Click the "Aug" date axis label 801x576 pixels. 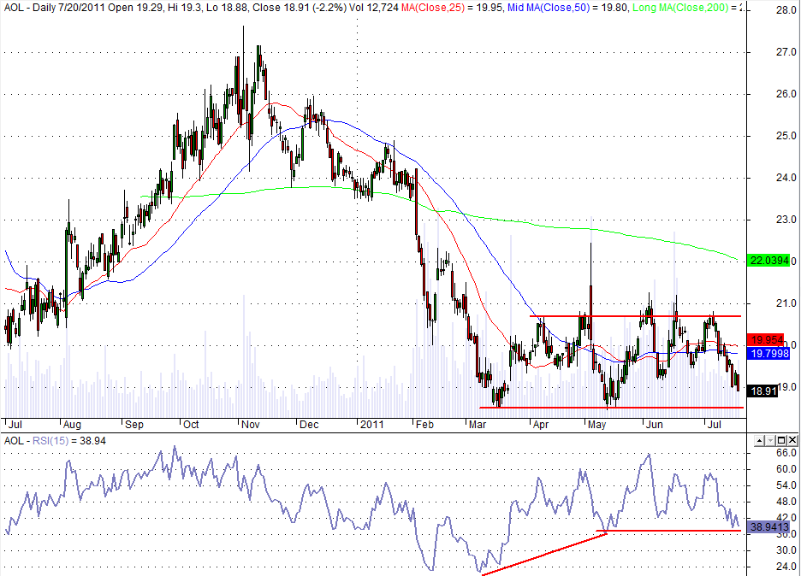pos(72,425)
